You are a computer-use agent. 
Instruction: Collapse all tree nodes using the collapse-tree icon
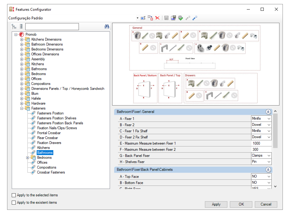(14, 26)
